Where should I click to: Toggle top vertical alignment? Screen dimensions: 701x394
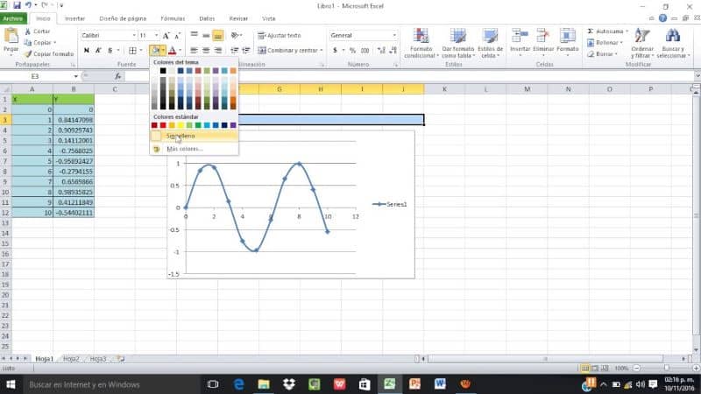click(194, 35)
